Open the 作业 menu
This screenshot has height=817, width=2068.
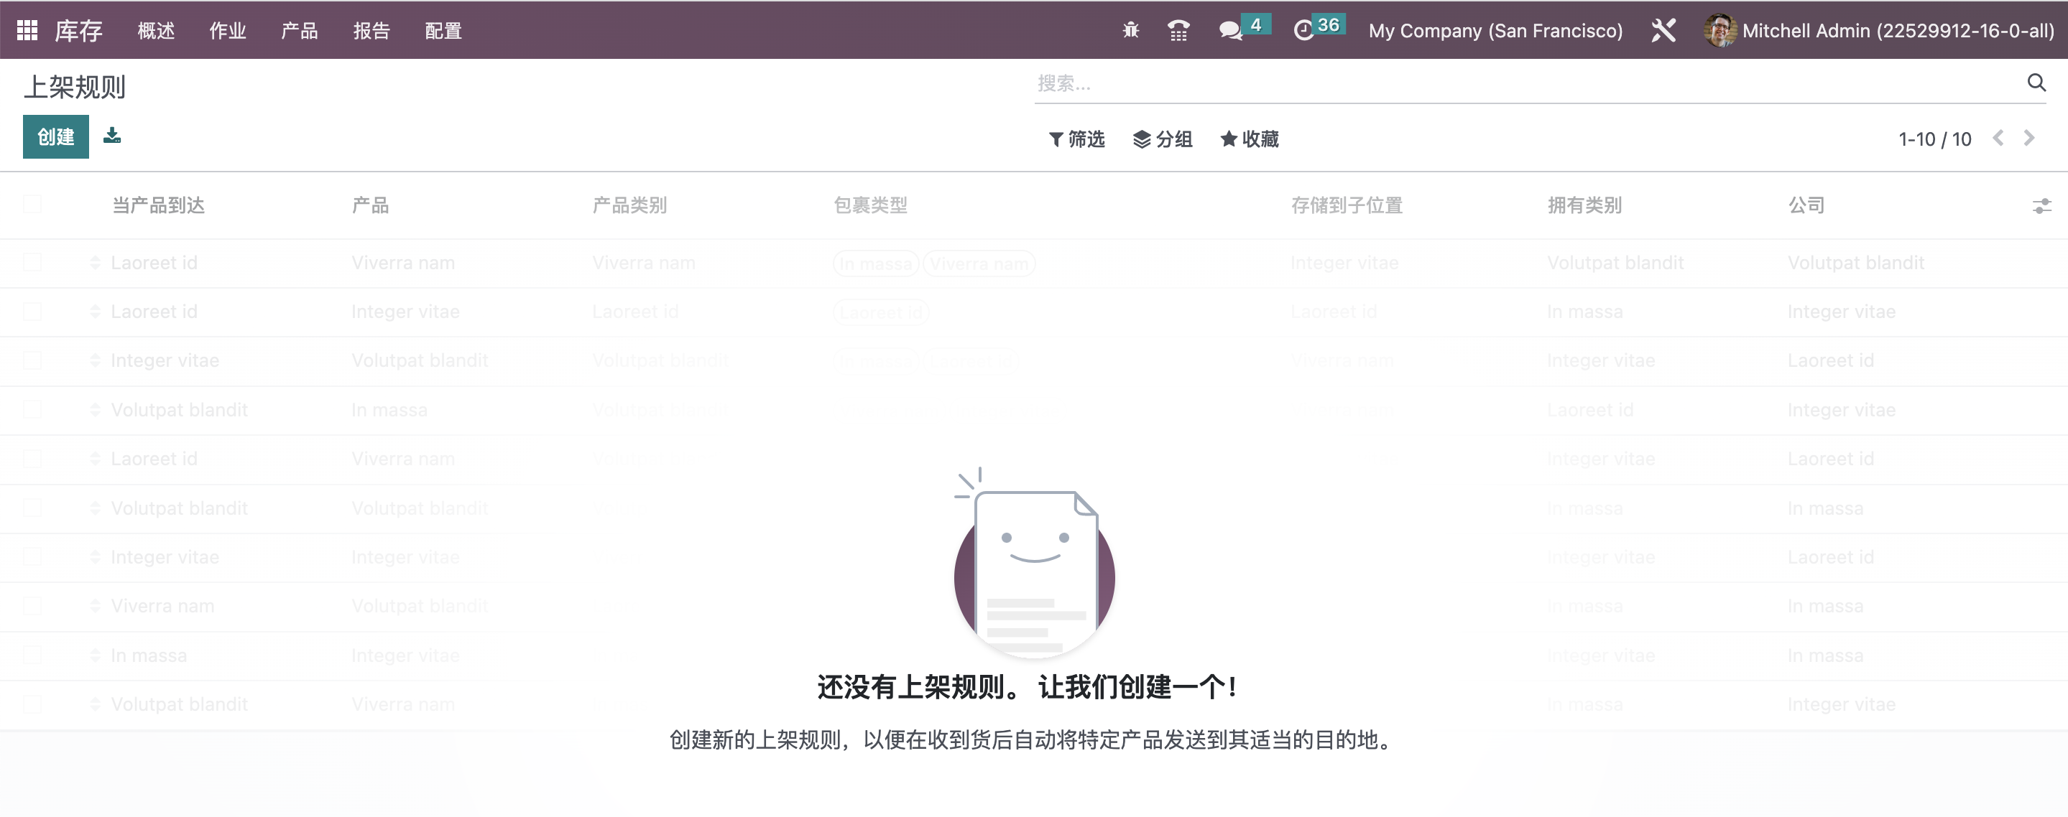tap(227, 30)
